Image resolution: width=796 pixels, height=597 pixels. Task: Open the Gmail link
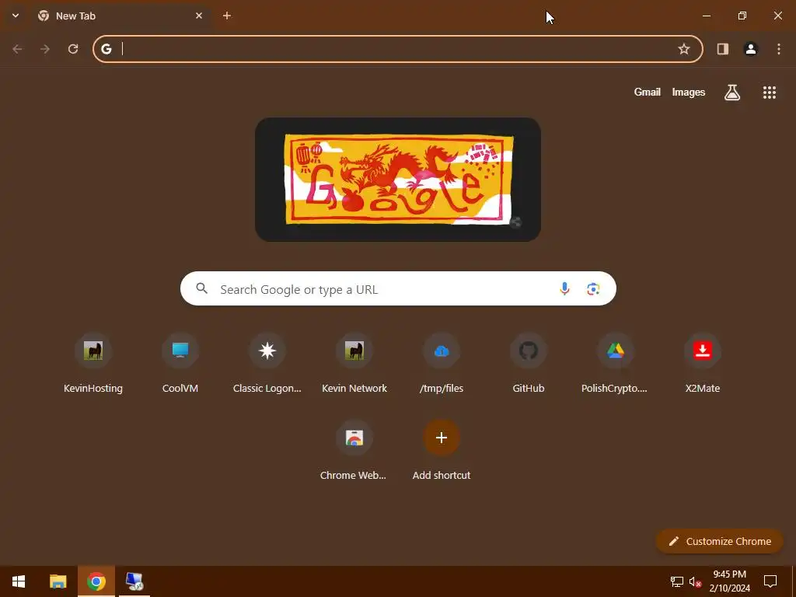pyautogui.click(x=648, y=92)
